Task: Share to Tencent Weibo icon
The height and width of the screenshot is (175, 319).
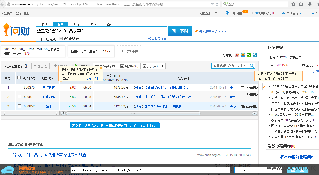Action: 254,55
